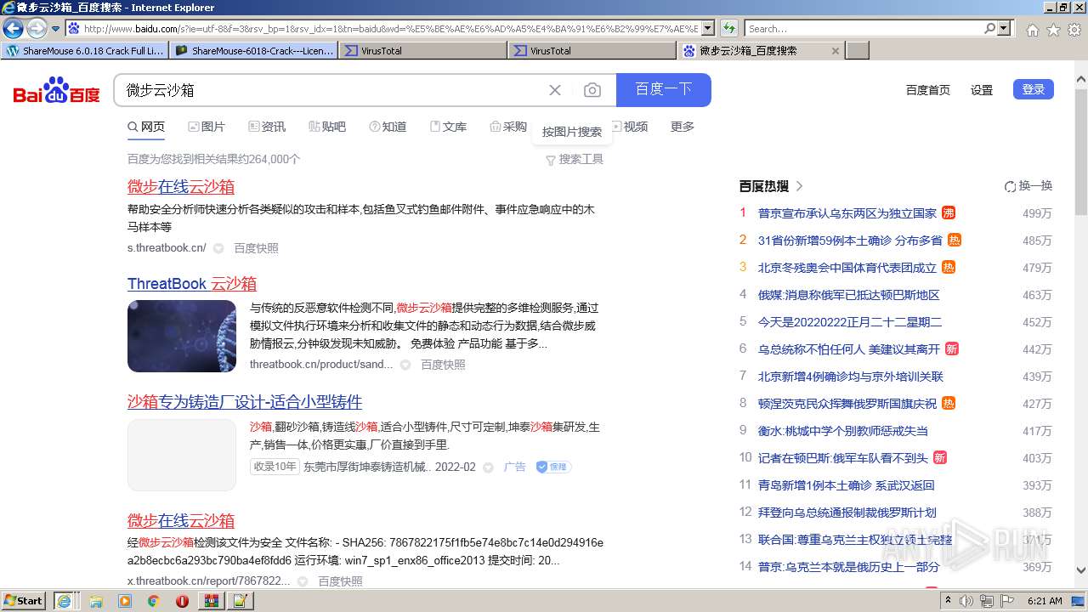This screenshot has width=1088, height=612.
Task: Switch to the 知道 tab
Action: pyautogui.click(x=388, y=127)
